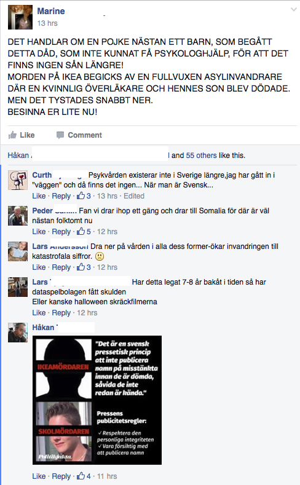The width and height of the screenshot is (300, 485).
Task: Open Peder's avatar picture
Action: (18, 216)
